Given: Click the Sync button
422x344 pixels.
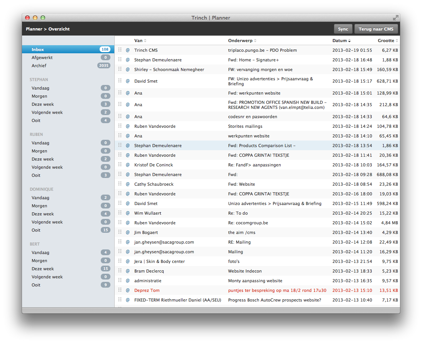Looking at the screenshot, I should 343,29.
